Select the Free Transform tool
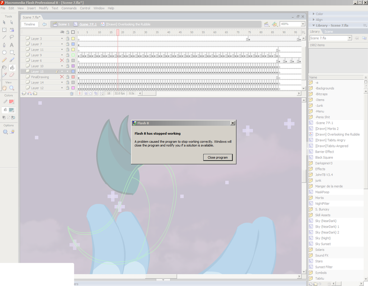368x286 pixels. click(4, 30)
